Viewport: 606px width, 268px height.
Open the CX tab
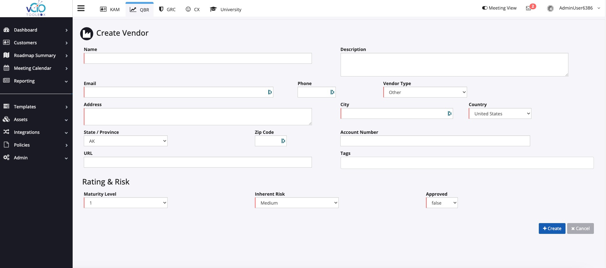(193, 9)
